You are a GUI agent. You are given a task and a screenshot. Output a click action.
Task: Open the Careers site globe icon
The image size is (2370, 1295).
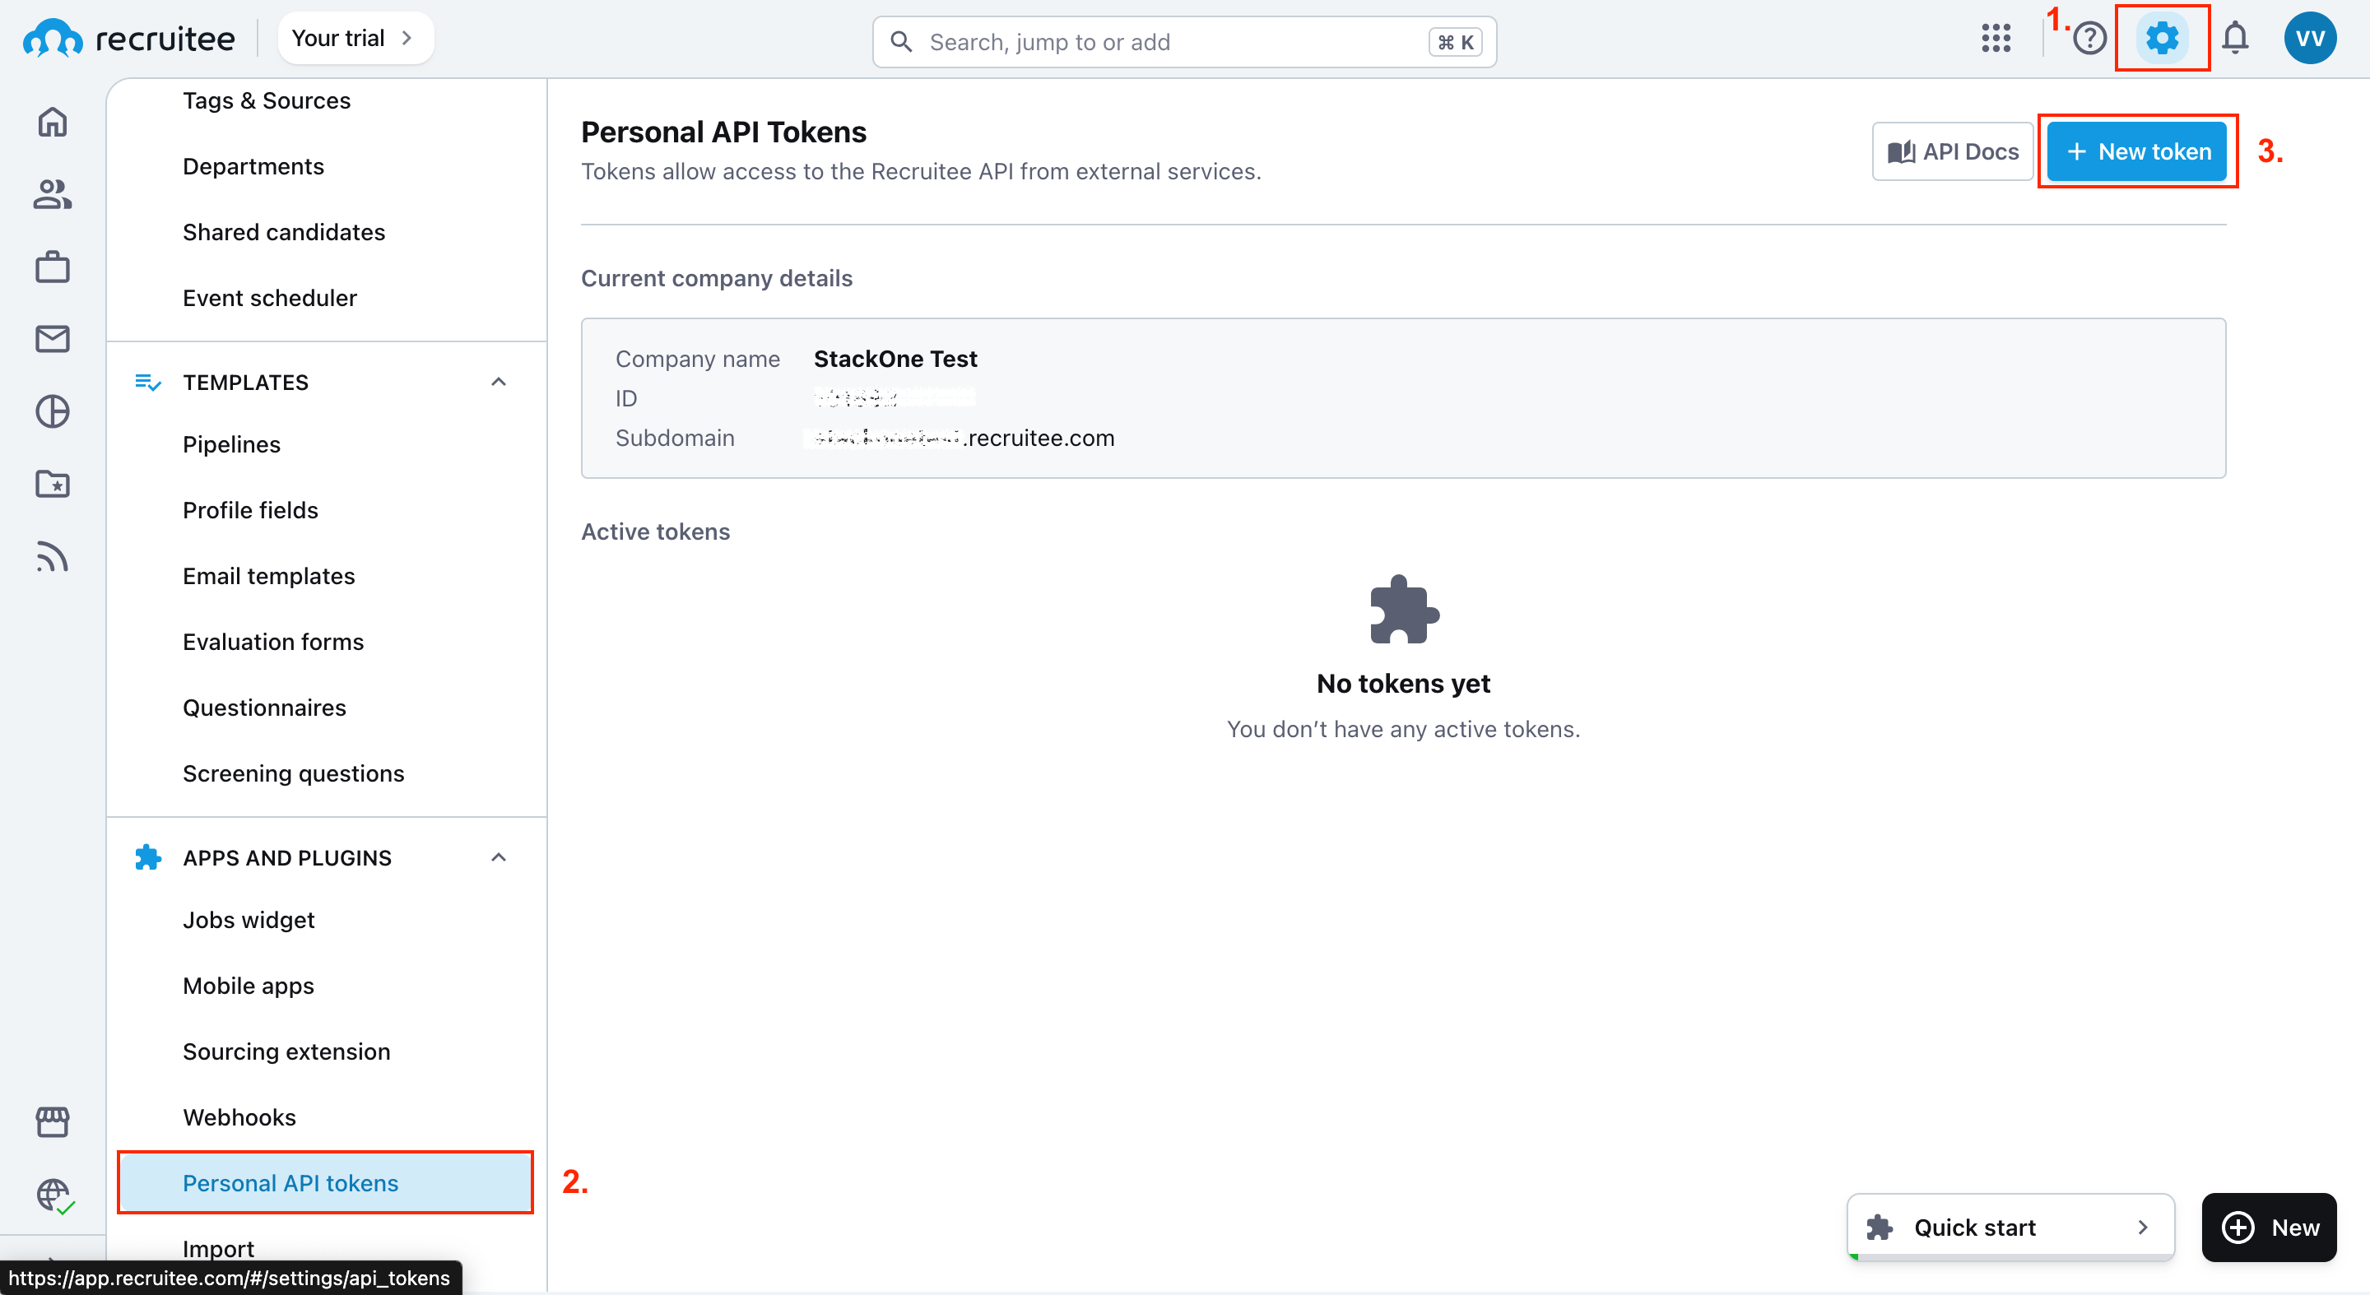(x=53, y=1195)
